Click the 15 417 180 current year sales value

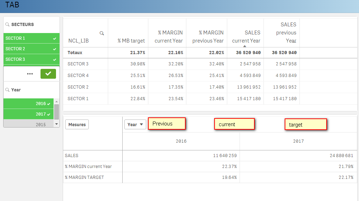[249, 99]
